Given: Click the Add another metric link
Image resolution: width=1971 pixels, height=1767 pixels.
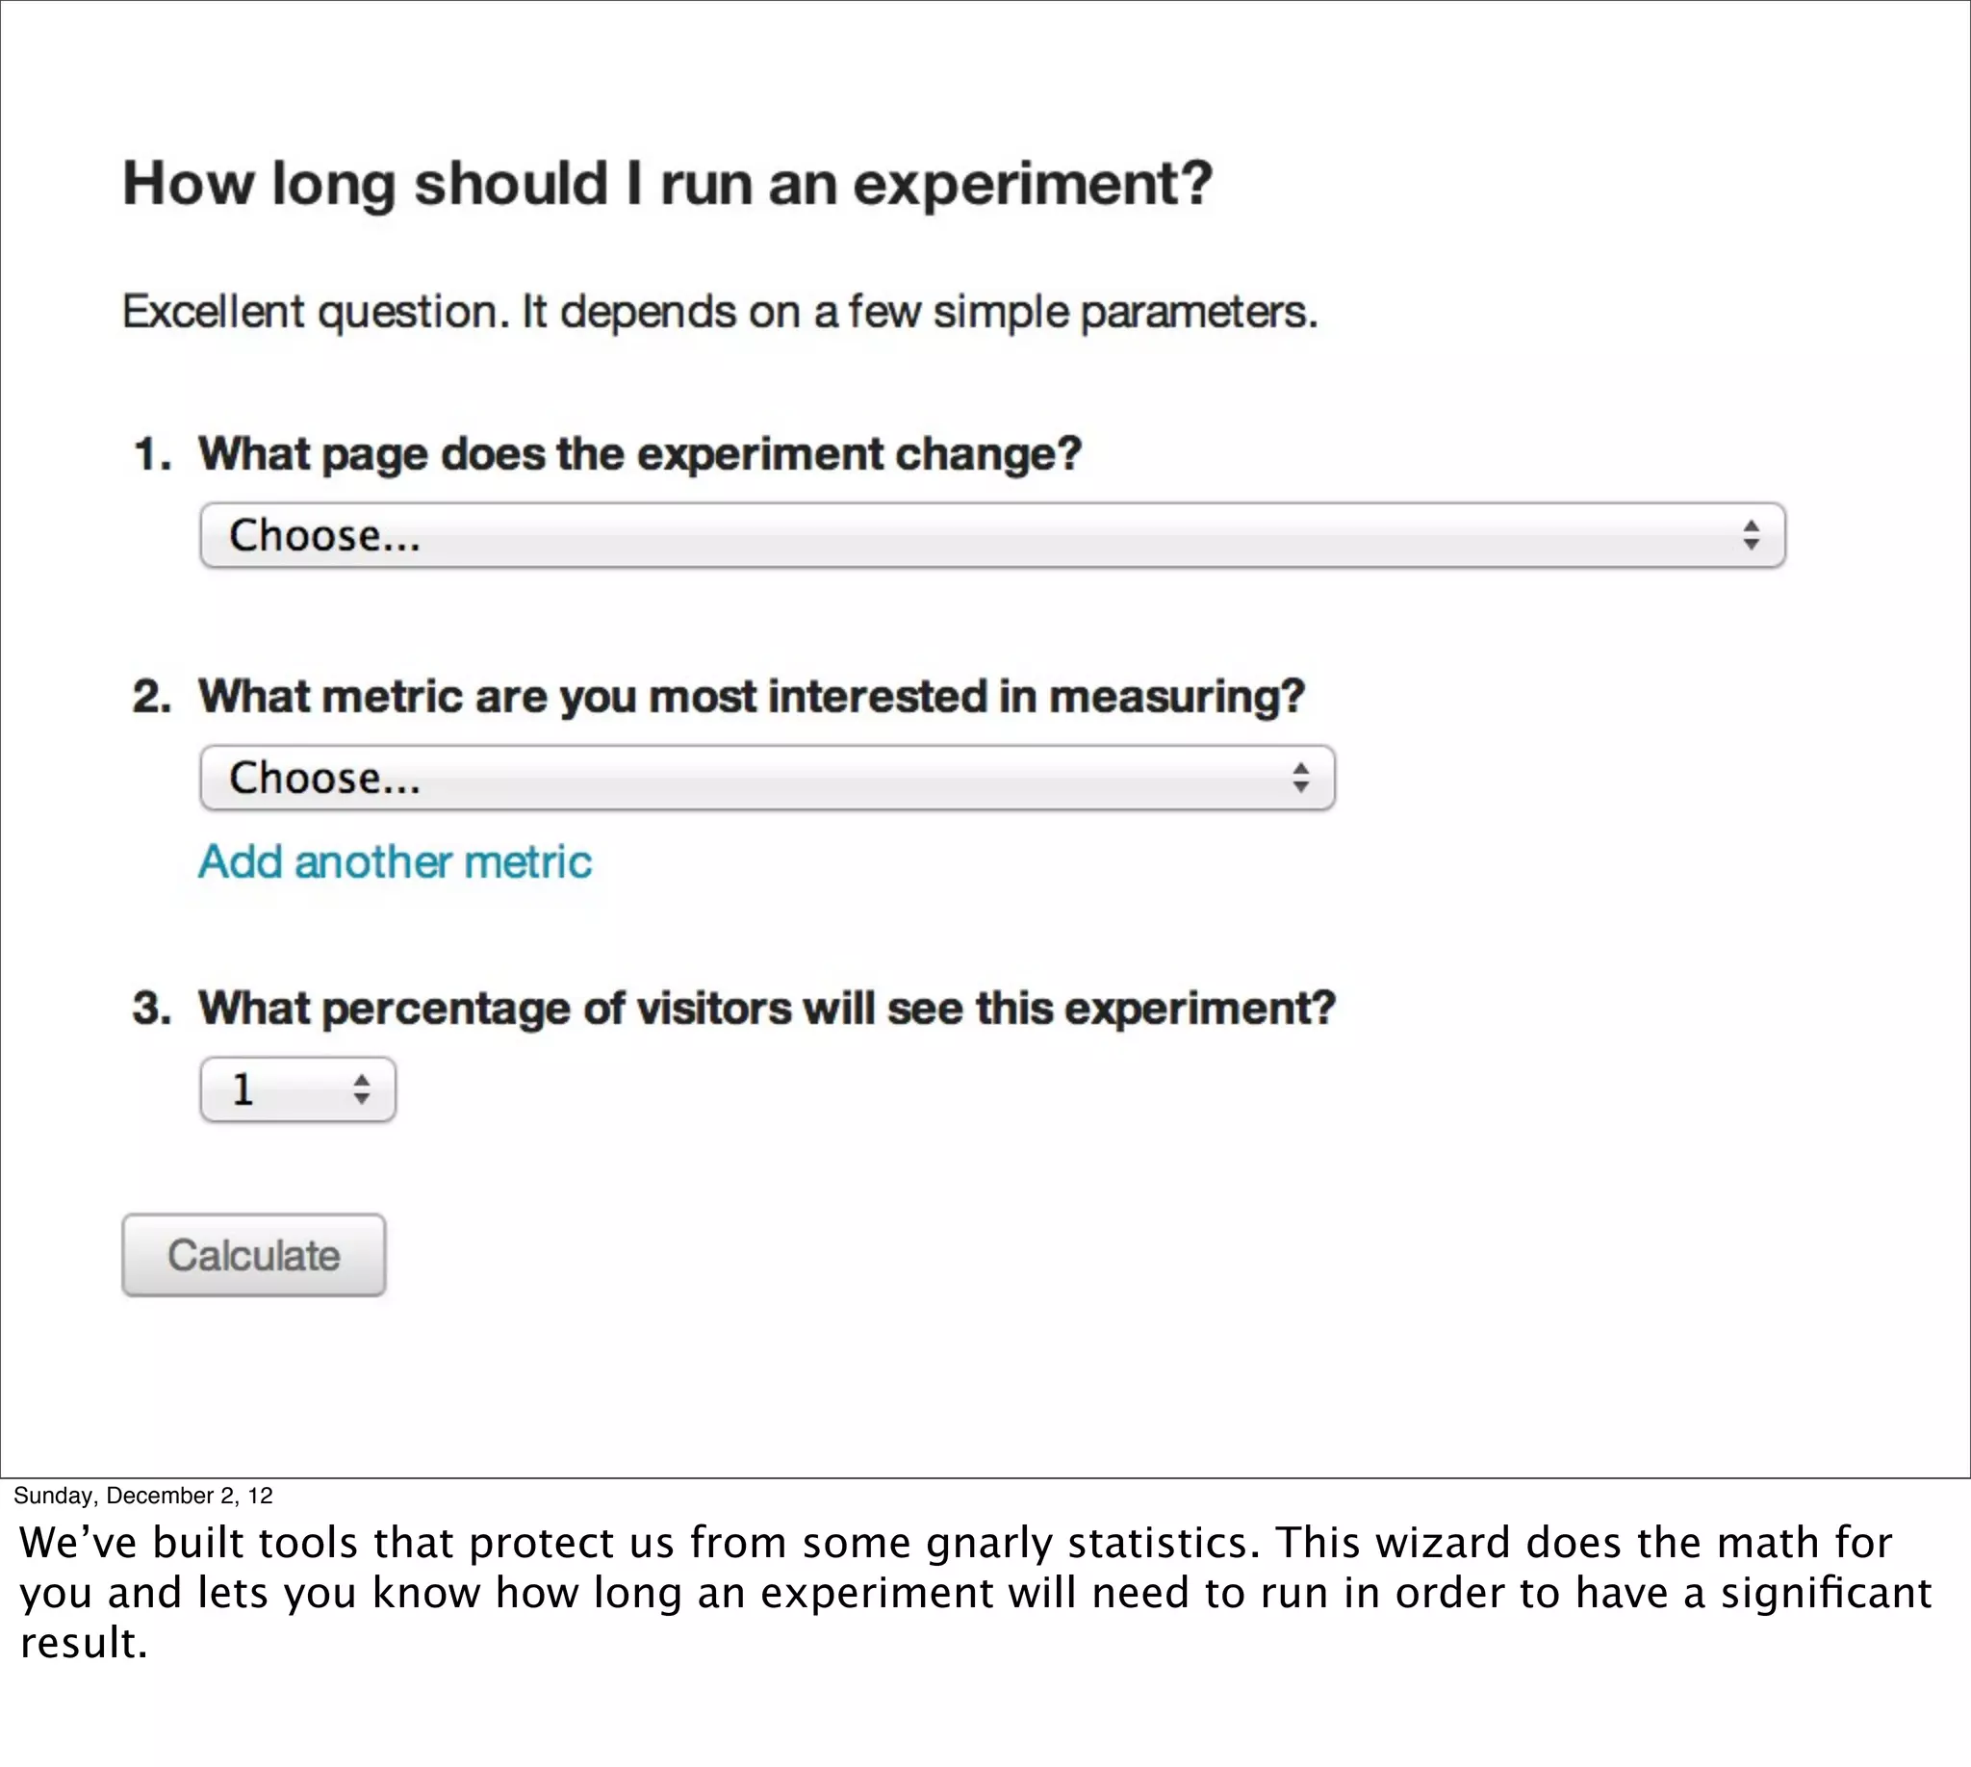Looking at the screenshot, I should pos(396,862).
